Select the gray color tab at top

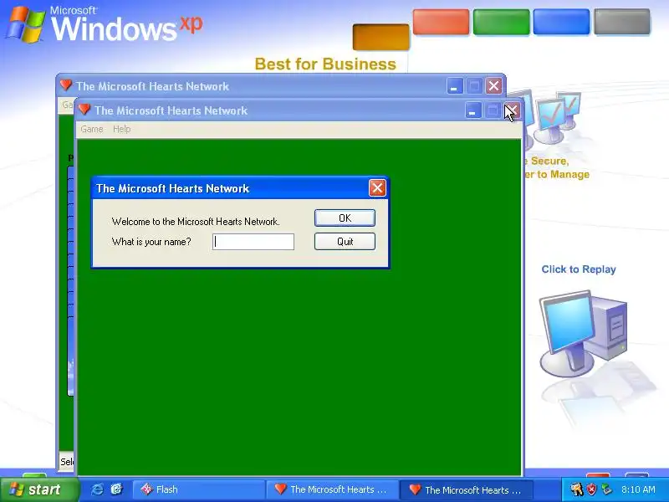point(622,22)
